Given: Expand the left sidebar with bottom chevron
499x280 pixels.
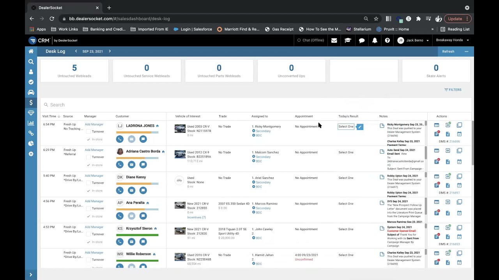Looking at the screenshot, I should tap(31, 275).
